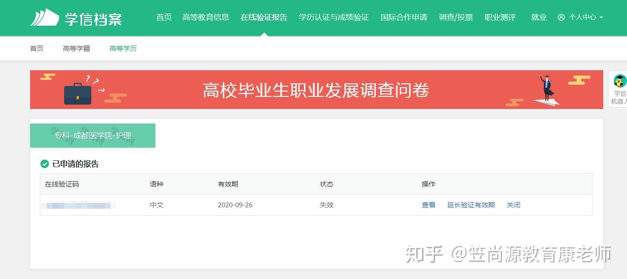Screen dimensions: 627x279
Task: Open 高等教育信息 menu
Action: tap(205, 17)
